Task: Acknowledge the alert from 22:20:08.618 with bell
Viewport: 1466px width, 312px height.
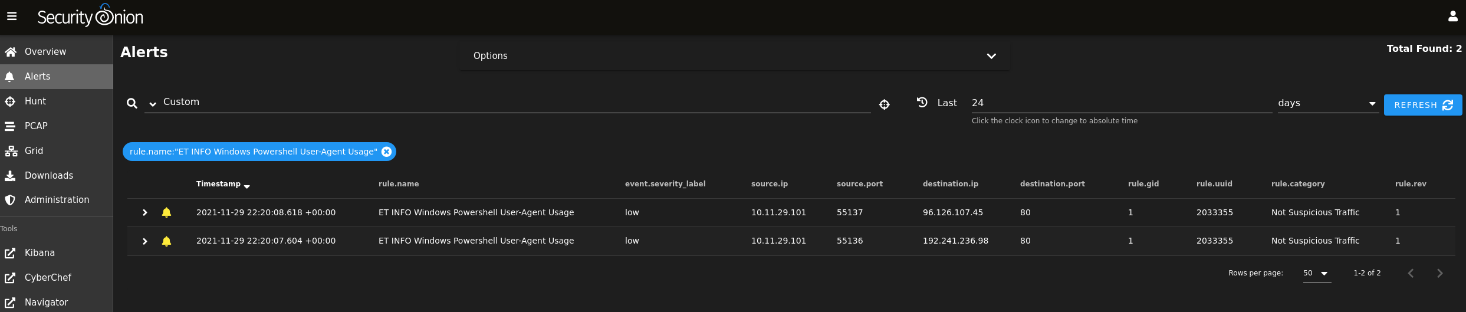Action: pyautogui.click(x=166, y=212)
